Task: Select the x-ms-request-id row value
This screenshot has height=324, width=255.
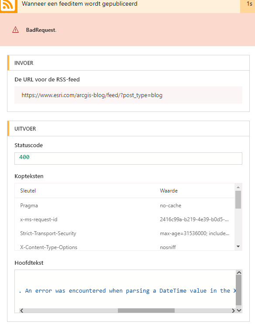Action: [x=194, y=219]
